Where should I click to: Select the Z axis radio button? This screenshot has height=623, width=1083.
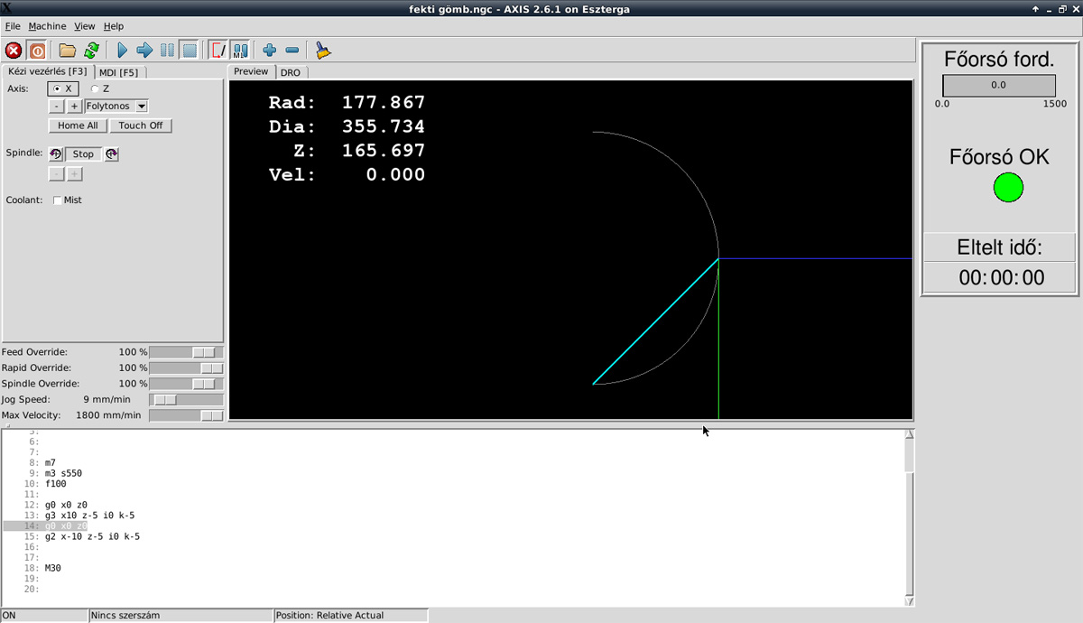96,89
